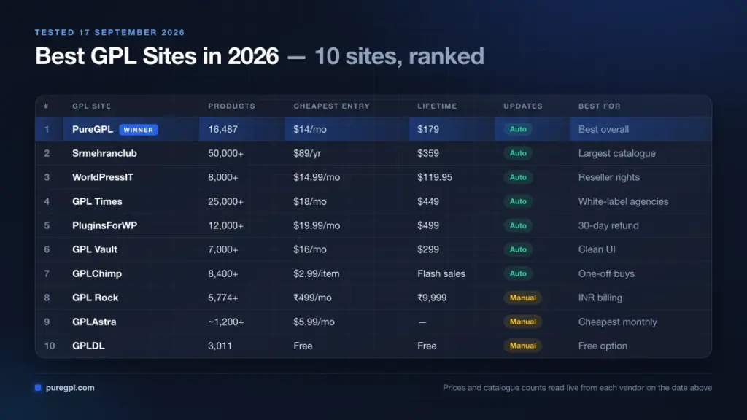The width and height of the screenshot is (747, 420).
Task: Click the 3,011 products value
Action: click(220, 346)
